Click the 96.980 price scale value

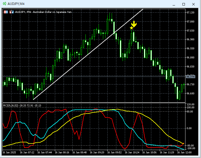[190, 39]
